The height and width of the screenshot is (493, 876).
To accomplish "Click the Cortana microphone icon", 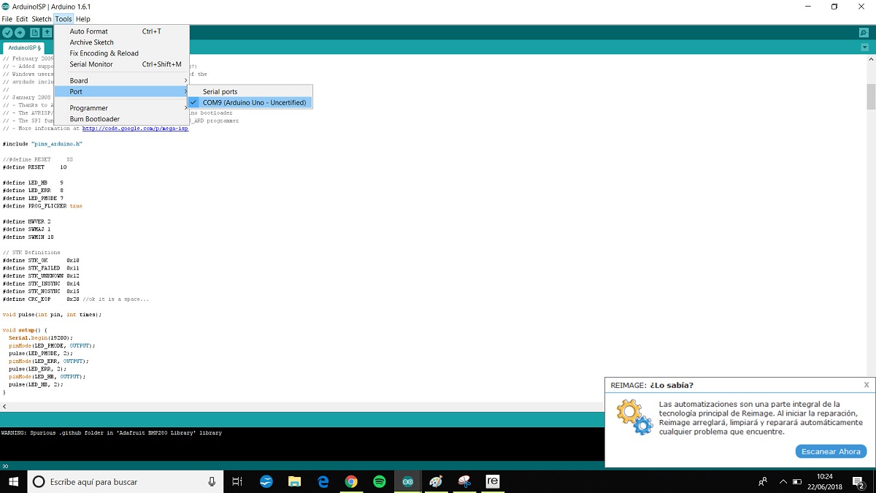I will point(212,481).
